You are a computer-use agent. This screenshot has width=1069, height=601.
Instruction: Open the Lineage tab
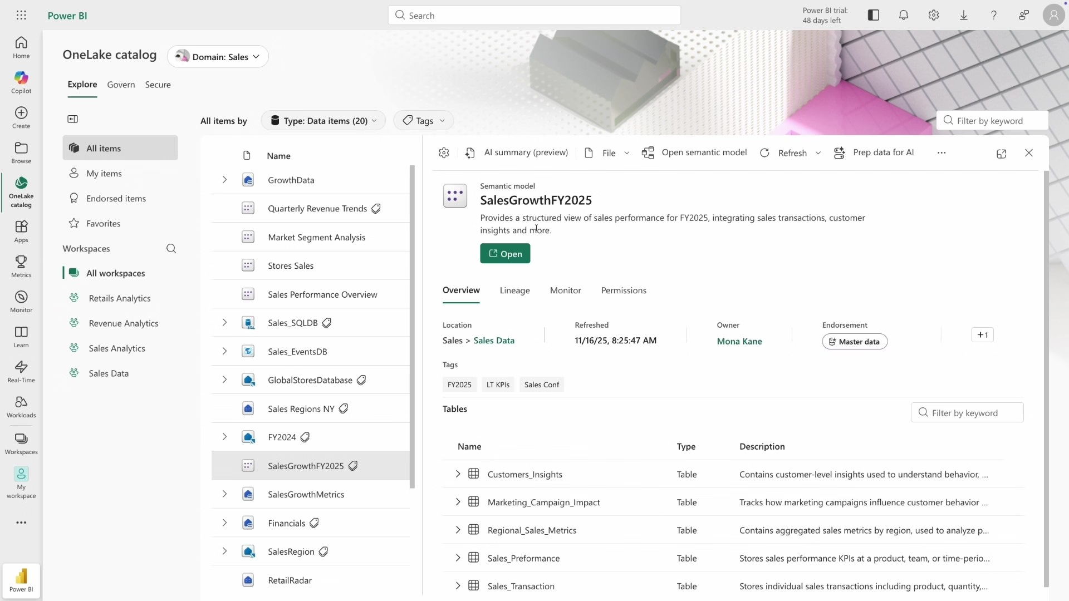(x=514, y=290)
